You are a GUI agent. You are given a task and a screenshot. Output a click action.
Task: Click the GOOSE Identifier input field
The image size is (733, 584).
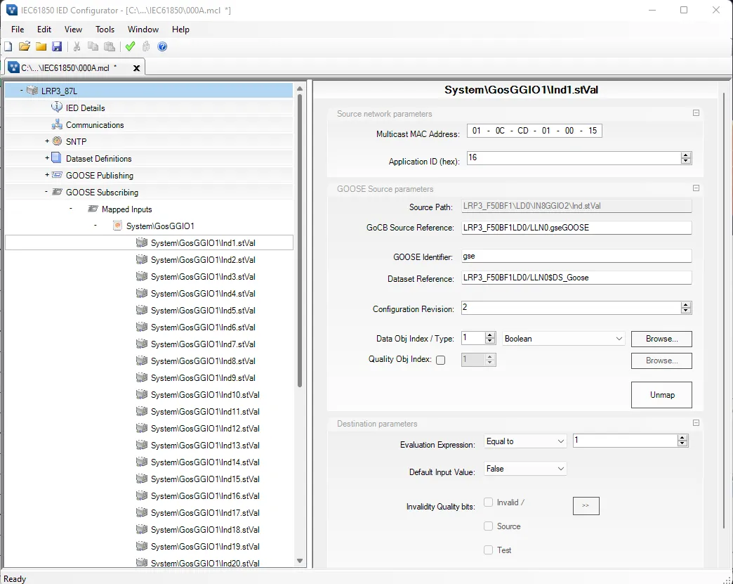pyautogui.click(x=576, y=256)
